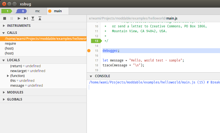
Task: Click the new.target = undefined local
Action: tap(28, 71)
